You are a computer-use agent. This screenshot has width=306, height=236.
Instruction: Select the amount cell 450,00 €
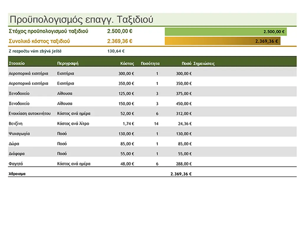click(x=184, y=104)
